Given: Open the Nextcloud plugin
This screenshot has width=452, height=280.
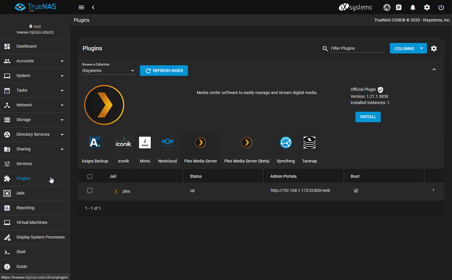Looking at the screenshot, I should coord(167,143).
